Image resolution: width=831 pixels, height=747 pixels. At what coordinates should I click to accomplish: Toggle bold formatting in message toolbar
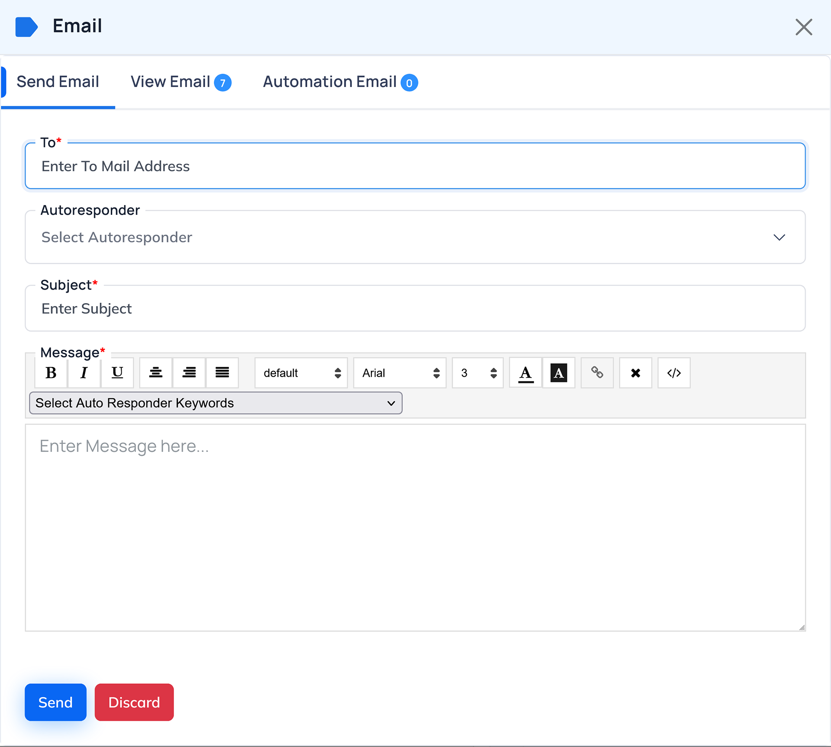pyautogui.click(x=51, y=373)
